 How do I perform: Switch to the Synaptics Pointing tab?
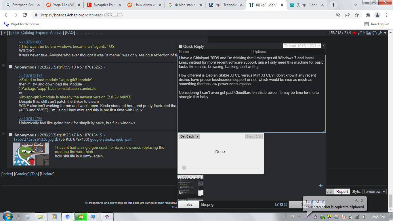[104, 5]
